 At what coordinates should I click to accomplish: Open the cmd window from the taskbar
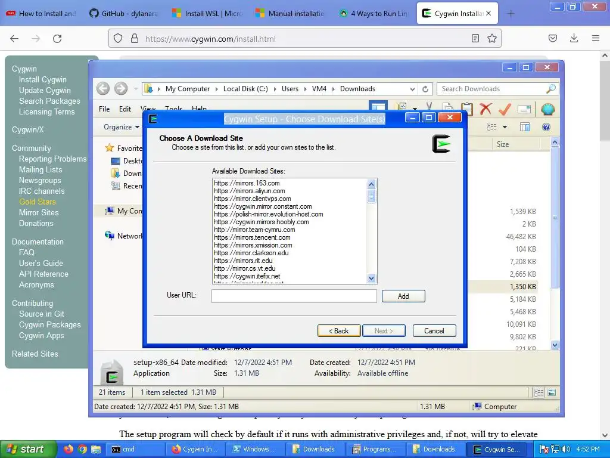click(135, 449)
